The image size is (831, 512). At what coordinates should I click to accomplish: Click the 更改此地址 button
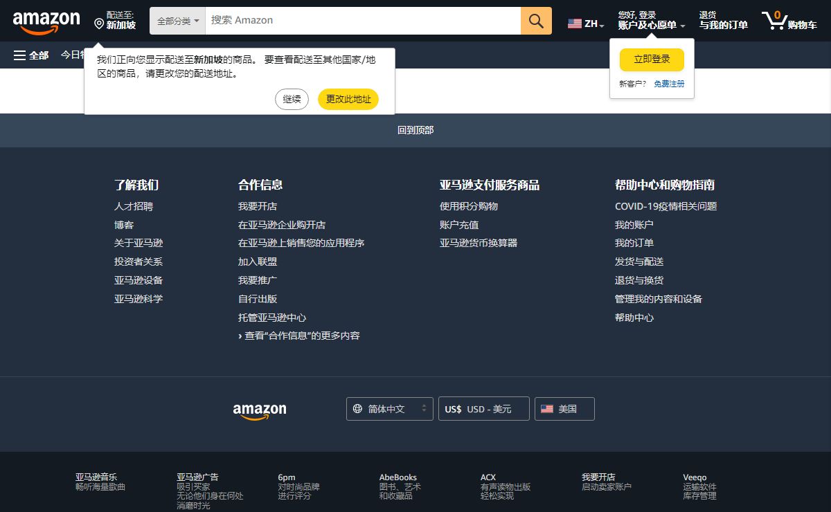(x=348, y=99)
